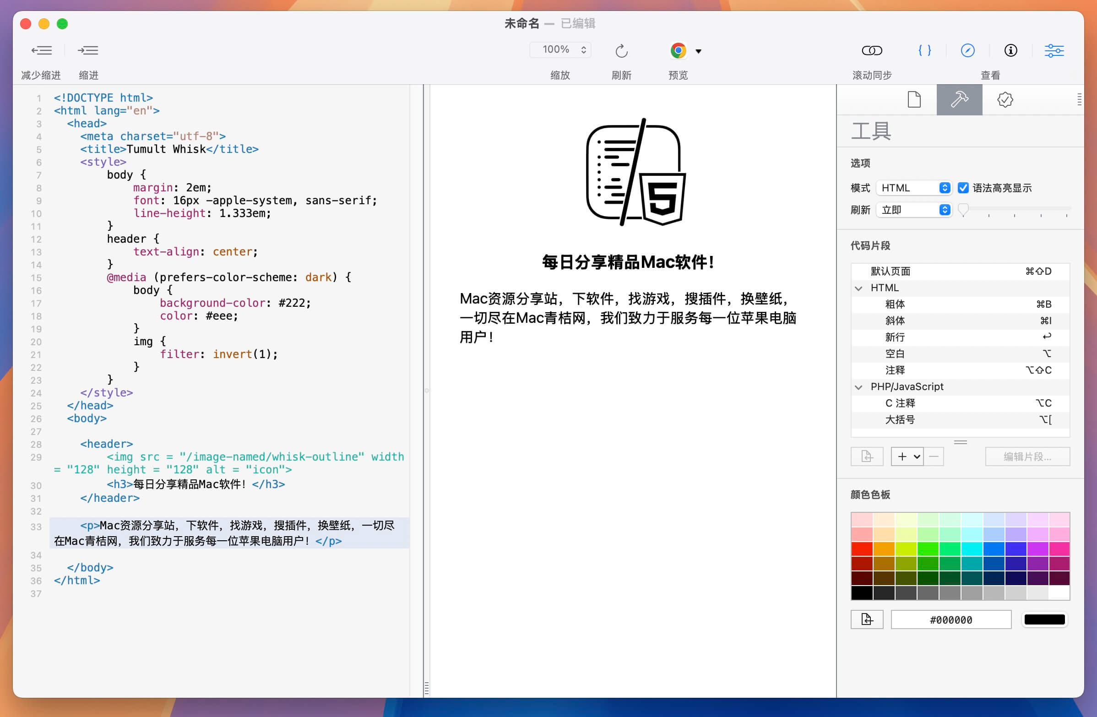Screen dimensions: 1097x717
Task: Select the C 注释 snippet
Action: click(960, 403)
